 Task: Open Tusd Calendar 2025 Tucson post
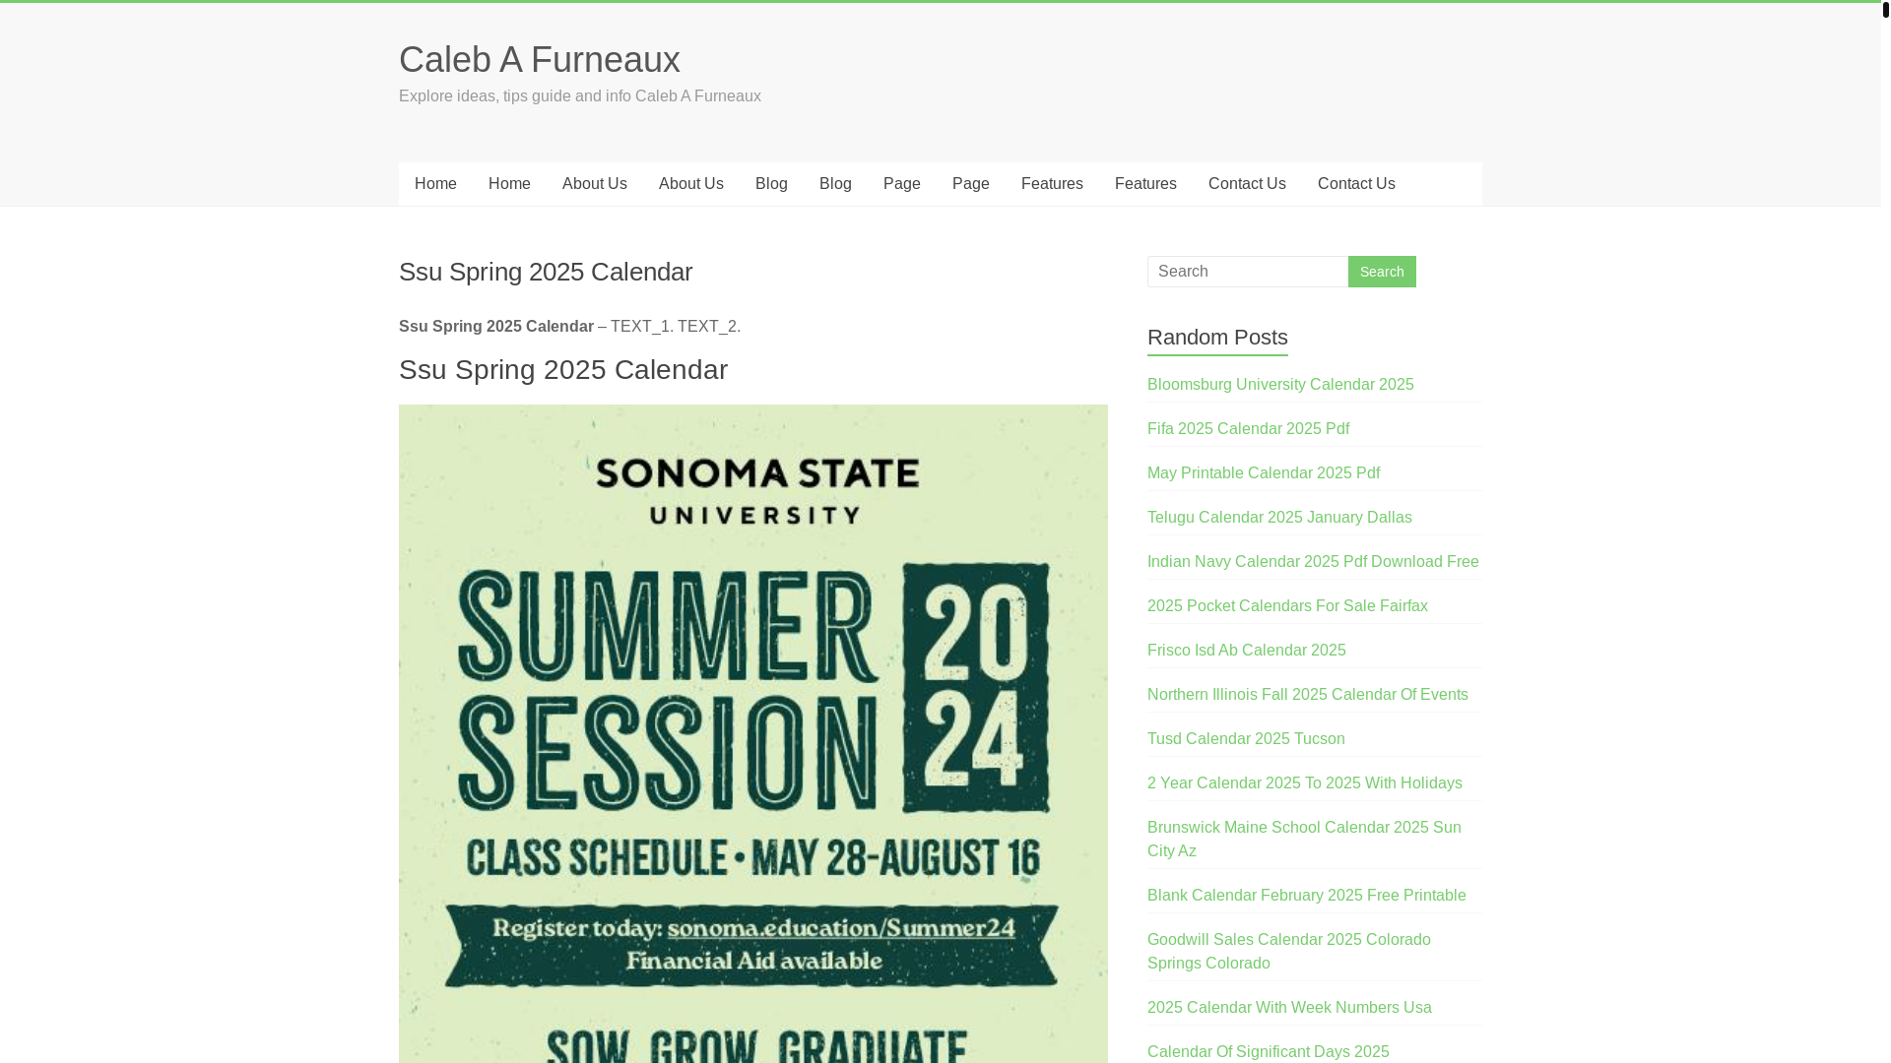tap(1246, 739)
